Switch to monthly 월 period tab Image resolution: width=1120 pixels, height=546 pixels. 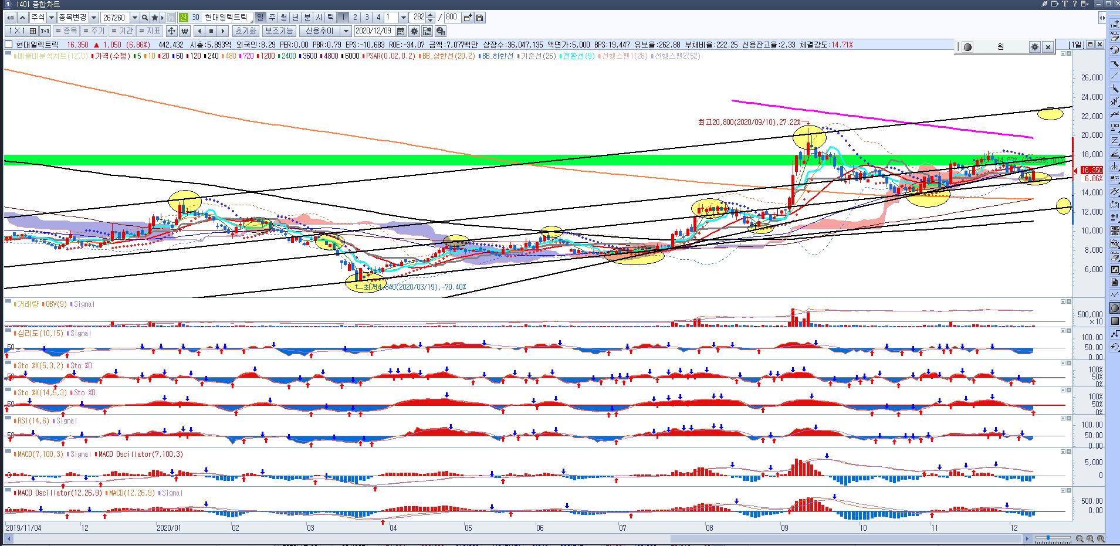click(x=284, y=18)
